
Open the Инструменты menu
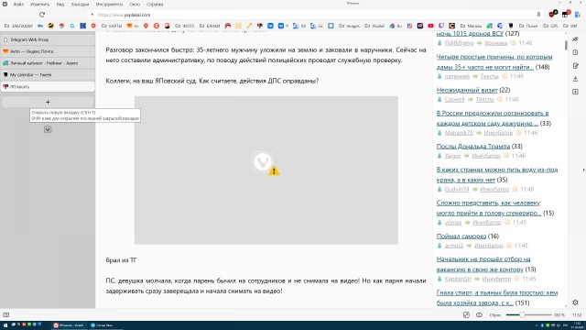click(x=109, y=5)
